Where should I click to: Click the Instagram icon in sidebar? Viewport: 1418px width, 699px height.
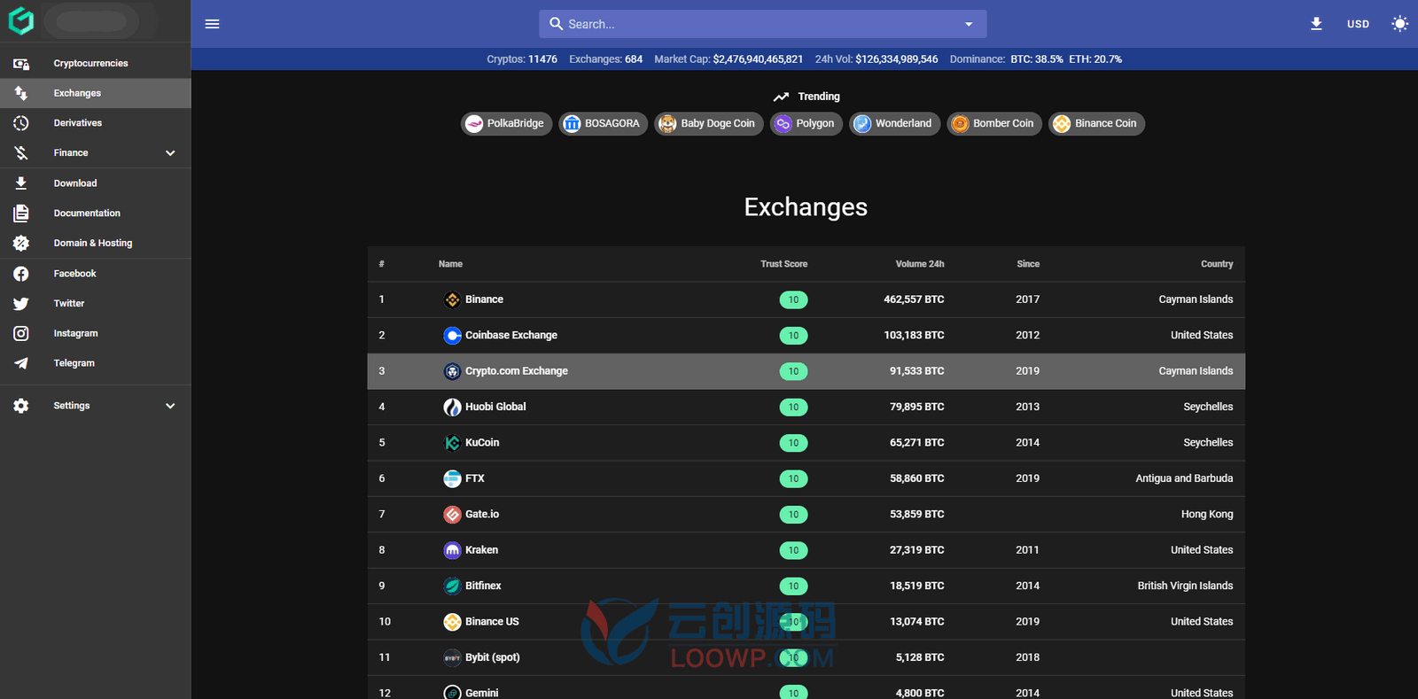click(x=21, y=333)
